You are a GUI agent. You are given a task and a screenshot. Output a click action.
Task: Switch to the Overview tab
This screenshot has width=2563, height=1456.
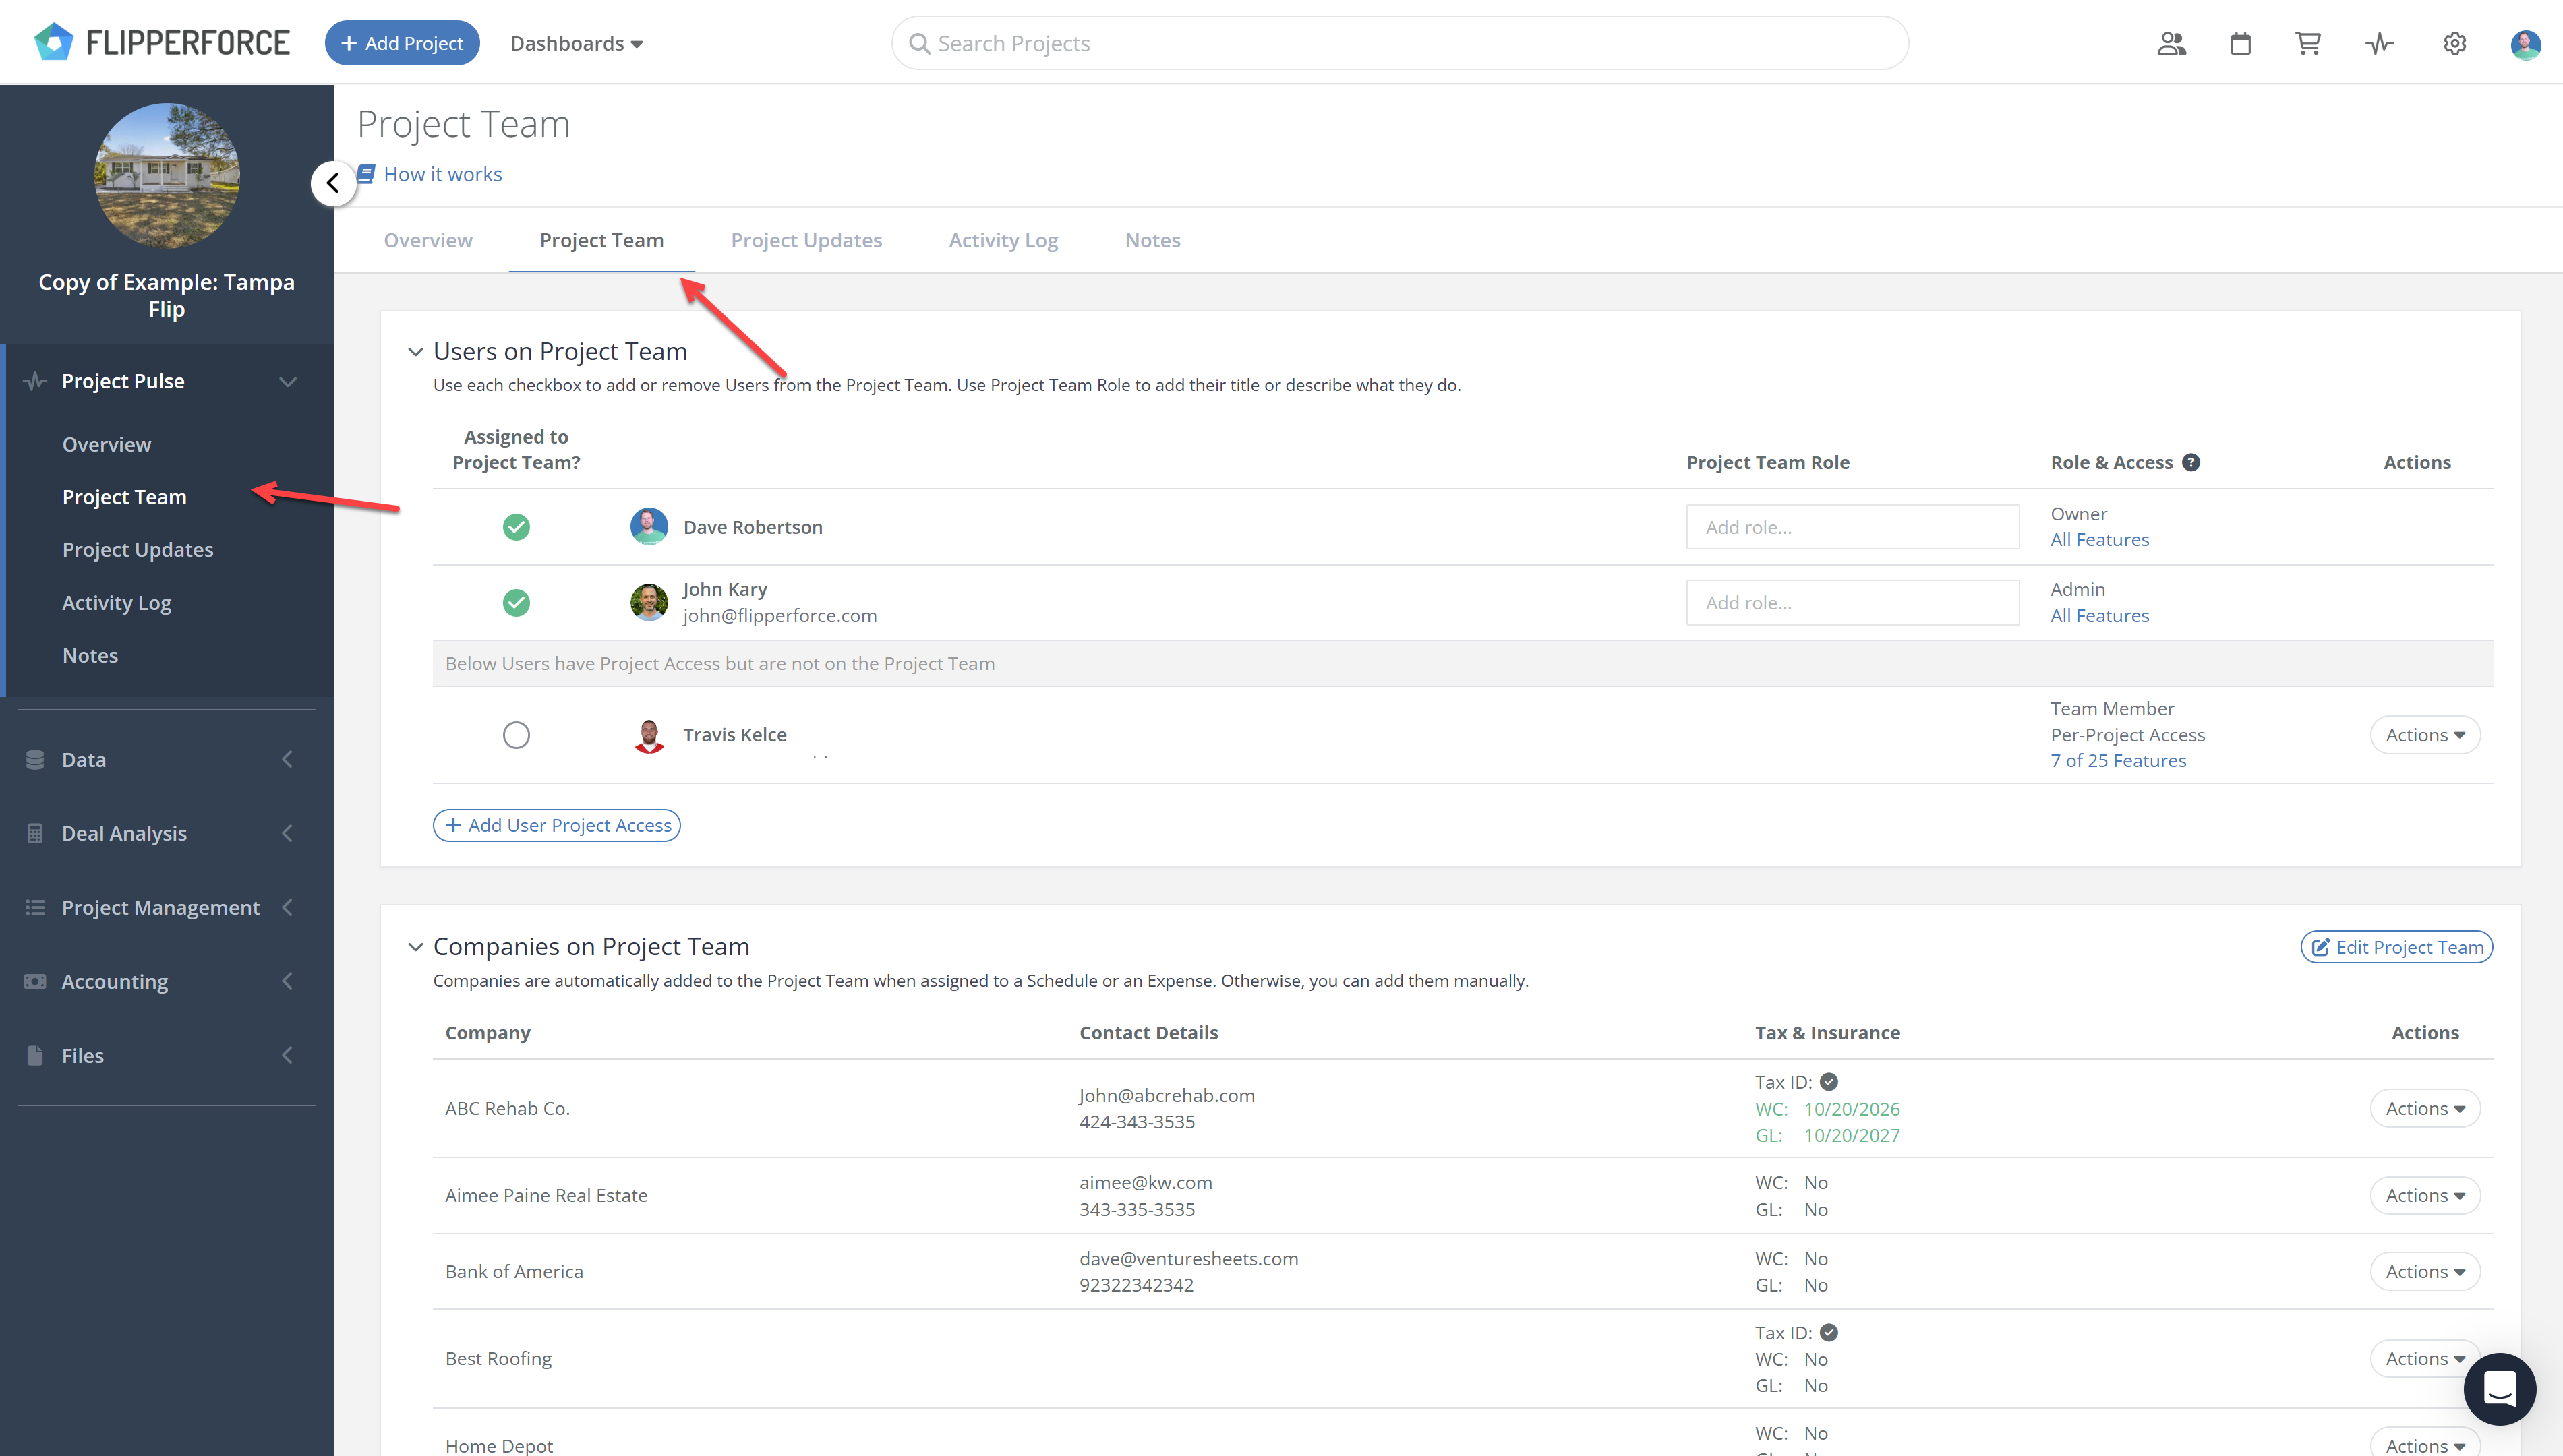(x=428, y=240)
